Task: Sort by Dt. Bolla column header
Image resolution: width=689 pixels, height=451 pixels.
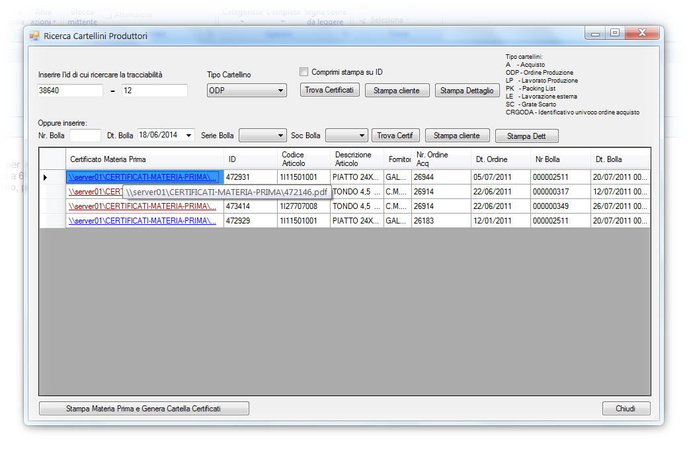Action: point(620,159)
